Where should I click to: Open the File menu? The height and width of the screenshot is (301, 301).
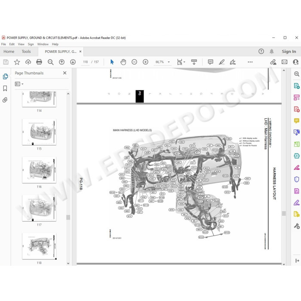tap(3, 44)
